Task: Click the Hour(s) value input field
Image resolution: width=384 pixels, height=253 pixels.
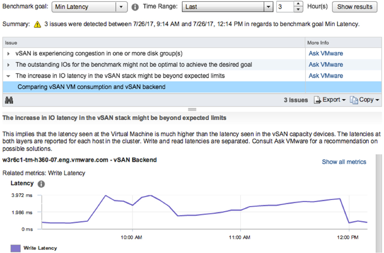Action: (285, 7)
